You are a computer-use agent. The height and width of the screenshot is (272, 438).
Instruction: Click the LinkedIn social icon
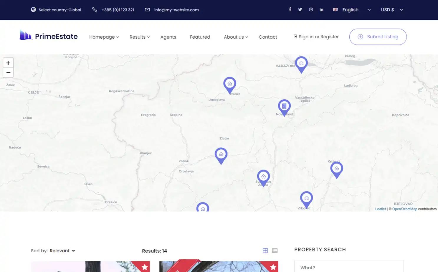[x=321, y=9]
